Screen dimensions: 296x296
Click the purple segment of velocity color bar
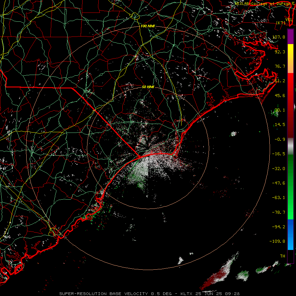[x=290, y=37]
